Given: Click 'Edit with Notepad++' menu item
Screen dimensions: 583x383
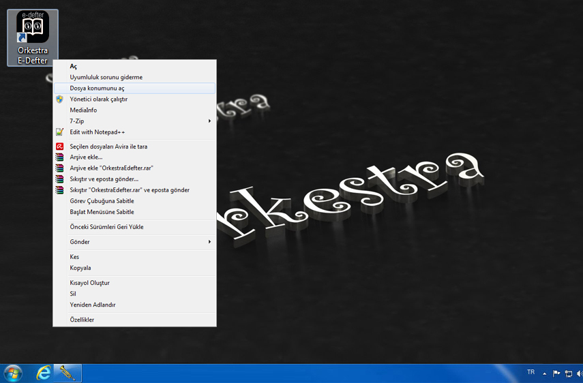Looking at the screenshot, I should click(97, 132).
